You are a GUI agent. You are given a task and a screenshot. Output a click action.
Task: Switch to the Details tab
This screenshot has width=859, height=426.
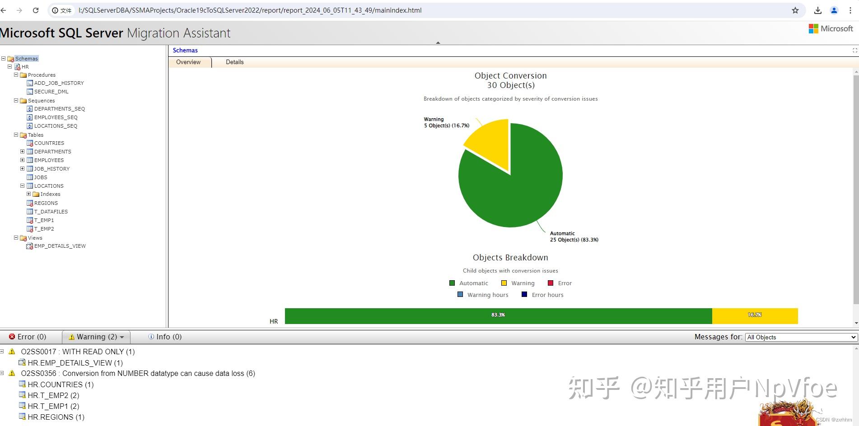(234, 62)
